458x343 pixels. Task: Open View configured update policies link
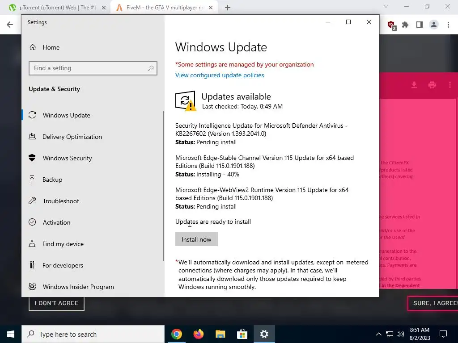[x=219, y=75]
